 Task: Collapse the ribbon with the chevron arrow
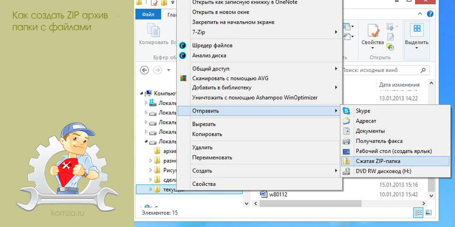pos(420,14)
